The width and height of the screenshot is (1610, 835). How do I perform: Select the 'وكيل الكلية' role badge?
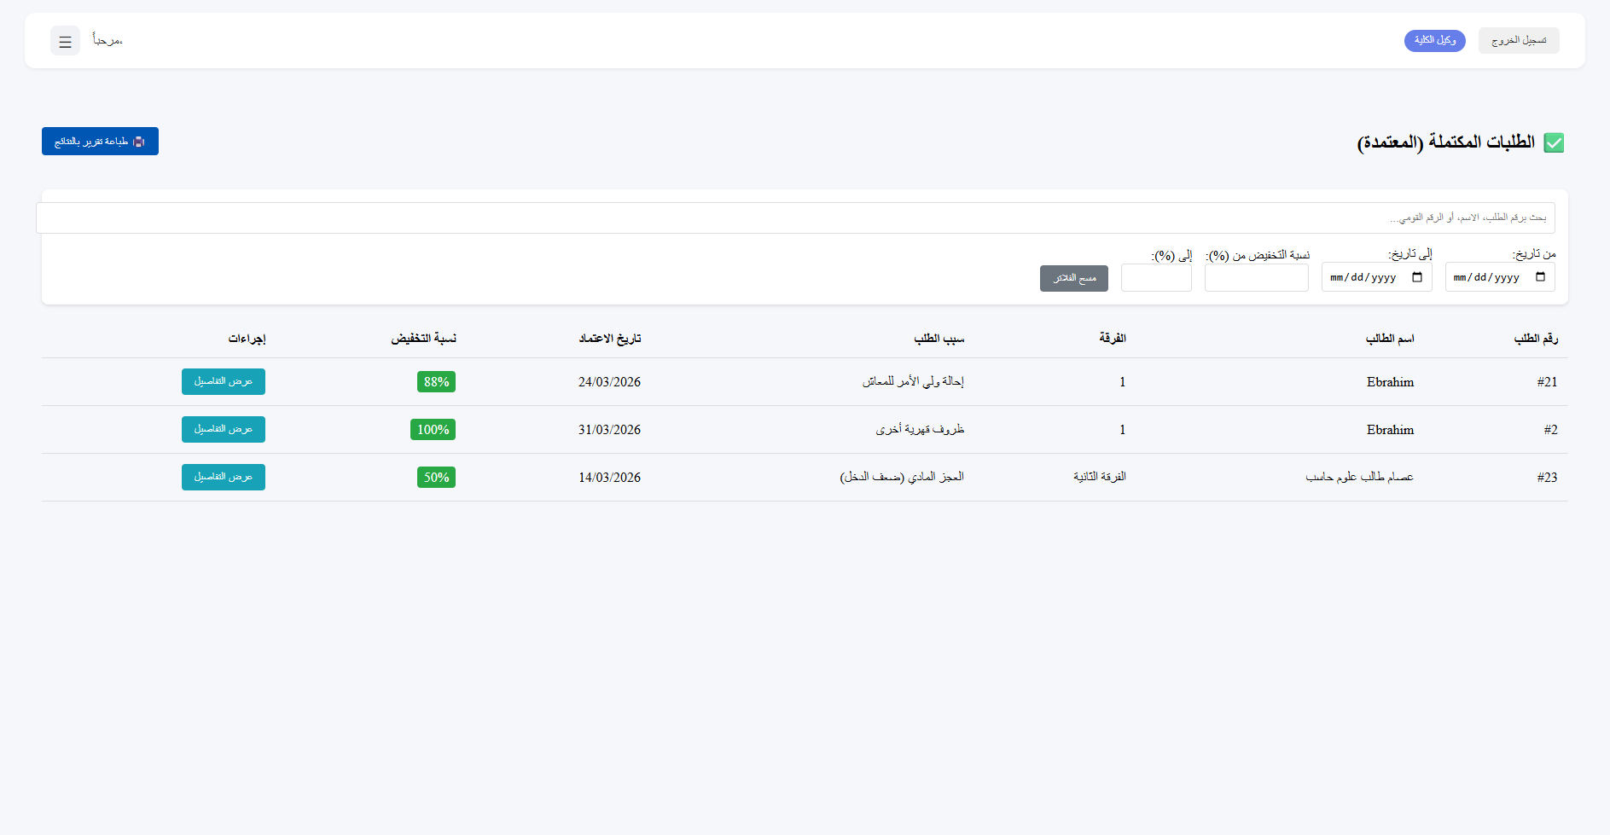1434,40
